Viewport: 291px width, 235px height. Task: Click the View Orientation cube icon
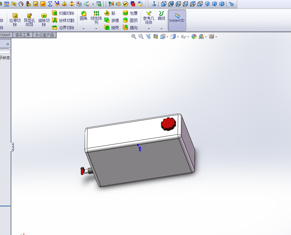[x=163, y=36]
